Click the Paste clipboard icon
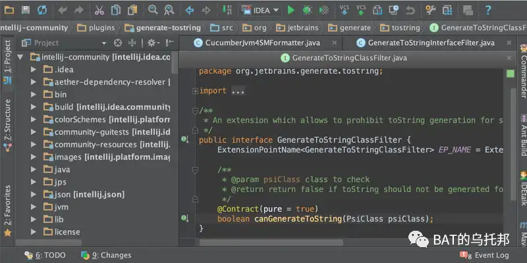The height and width of the screenshot is (263, 527). (x=132, y=10)
